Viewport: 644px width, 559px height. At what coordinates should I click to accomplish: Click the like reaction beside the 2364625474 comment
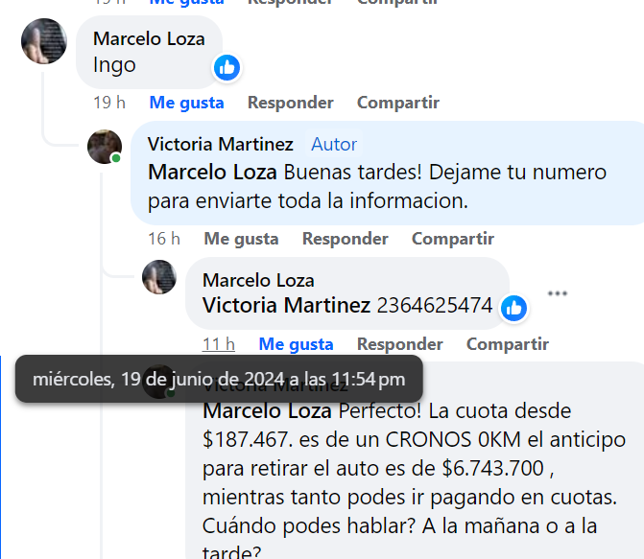tap(513, 308)
